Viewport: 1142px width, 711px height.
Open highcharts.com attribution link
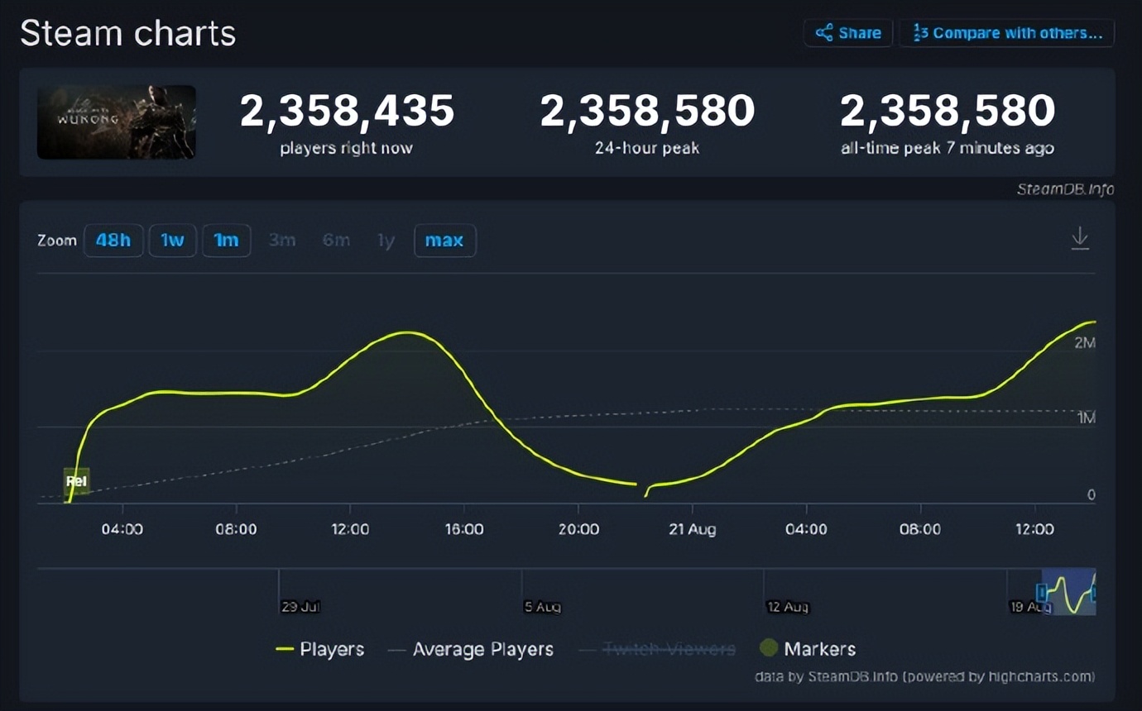(x=998, y=676)
